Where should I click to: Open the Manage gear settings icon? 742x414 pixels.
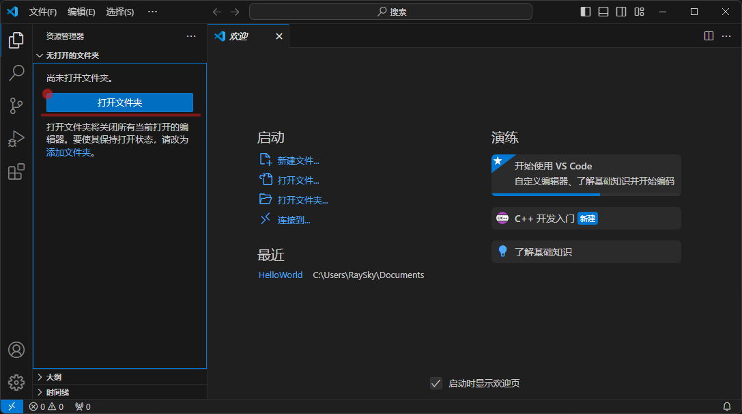[16, 383]
